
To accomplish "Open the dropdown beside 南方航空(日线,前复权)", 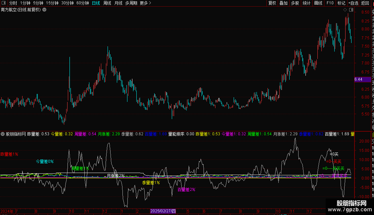I will click(x=44, y=10).
